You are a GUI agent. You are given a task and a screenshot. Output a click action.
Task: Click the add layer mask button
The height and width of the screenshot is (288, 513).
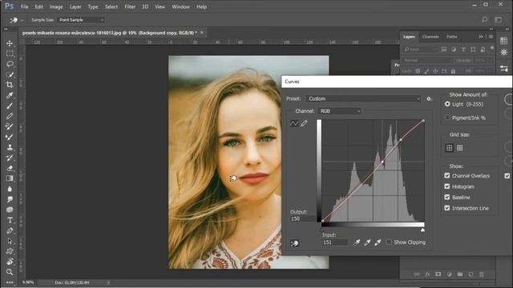point(438,274)
